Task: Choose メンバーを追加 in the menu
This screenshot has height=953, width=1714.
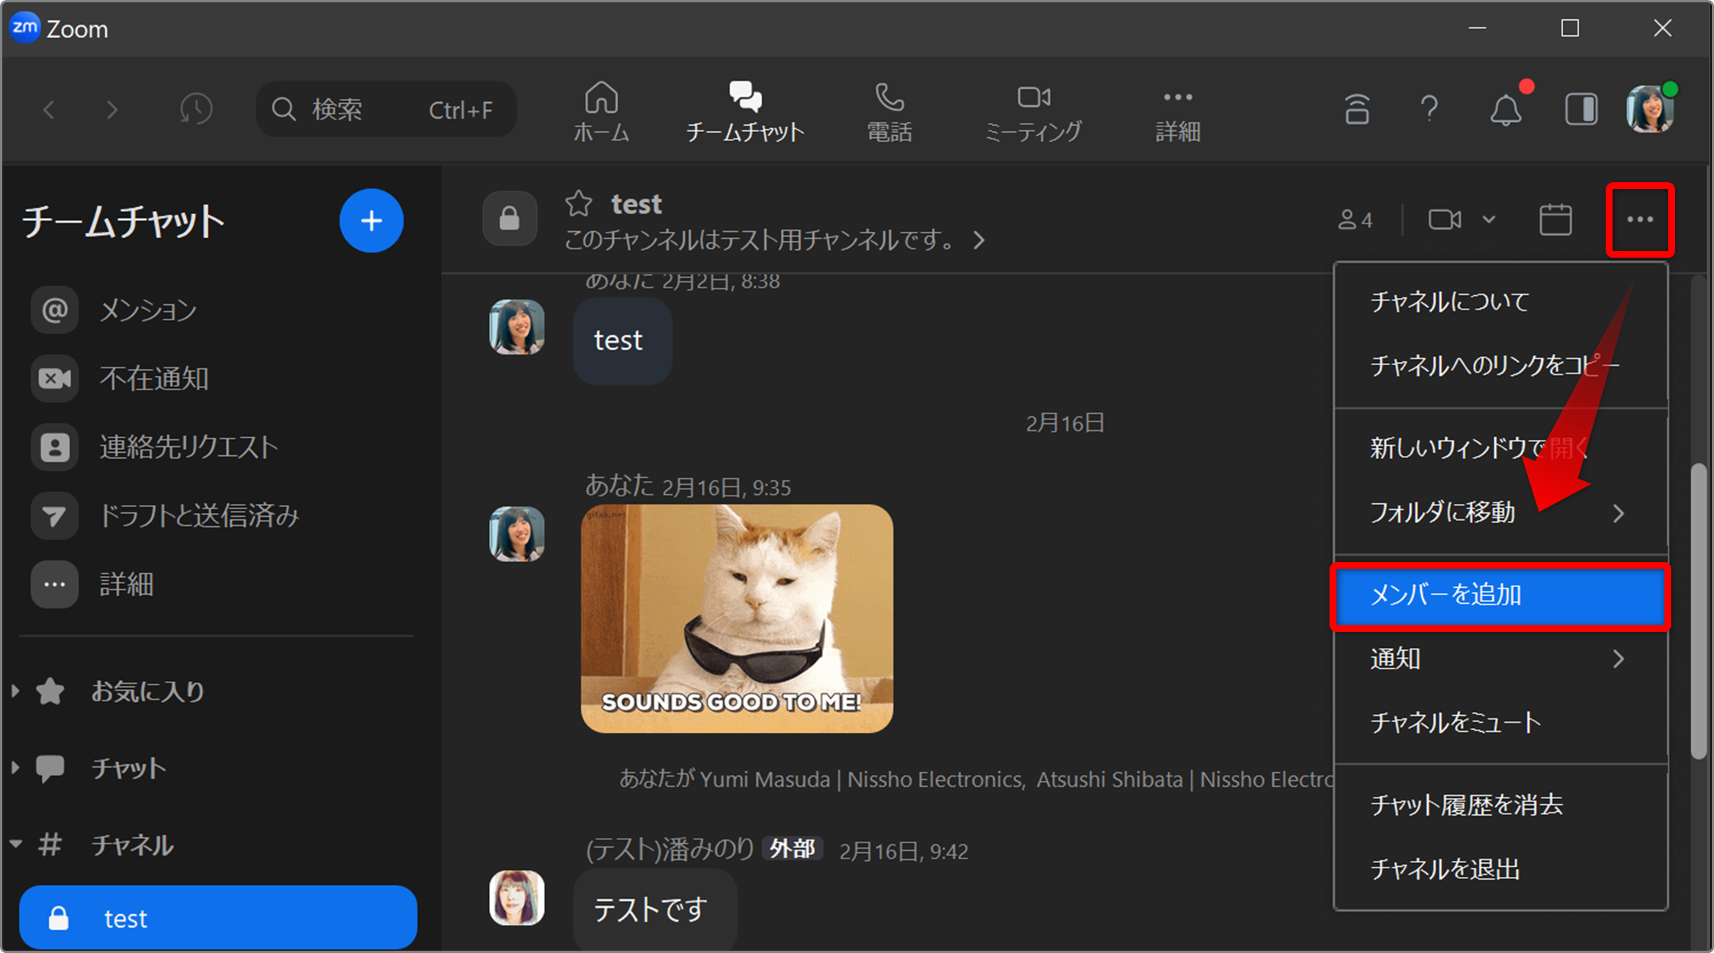Action: tap(1500, 595)
